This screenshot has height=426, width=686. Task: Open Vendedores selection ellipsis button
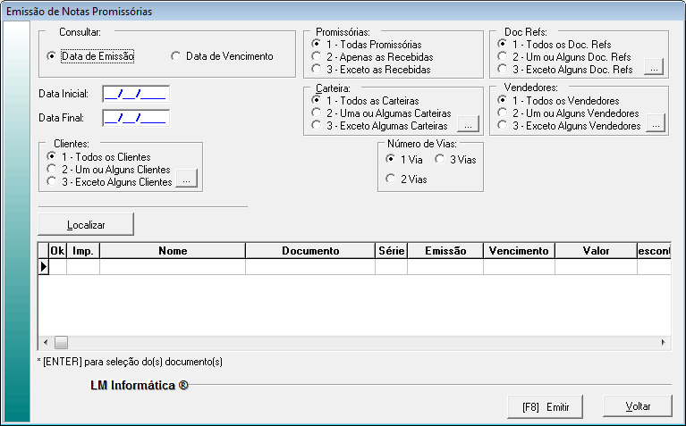pos(656,126)
